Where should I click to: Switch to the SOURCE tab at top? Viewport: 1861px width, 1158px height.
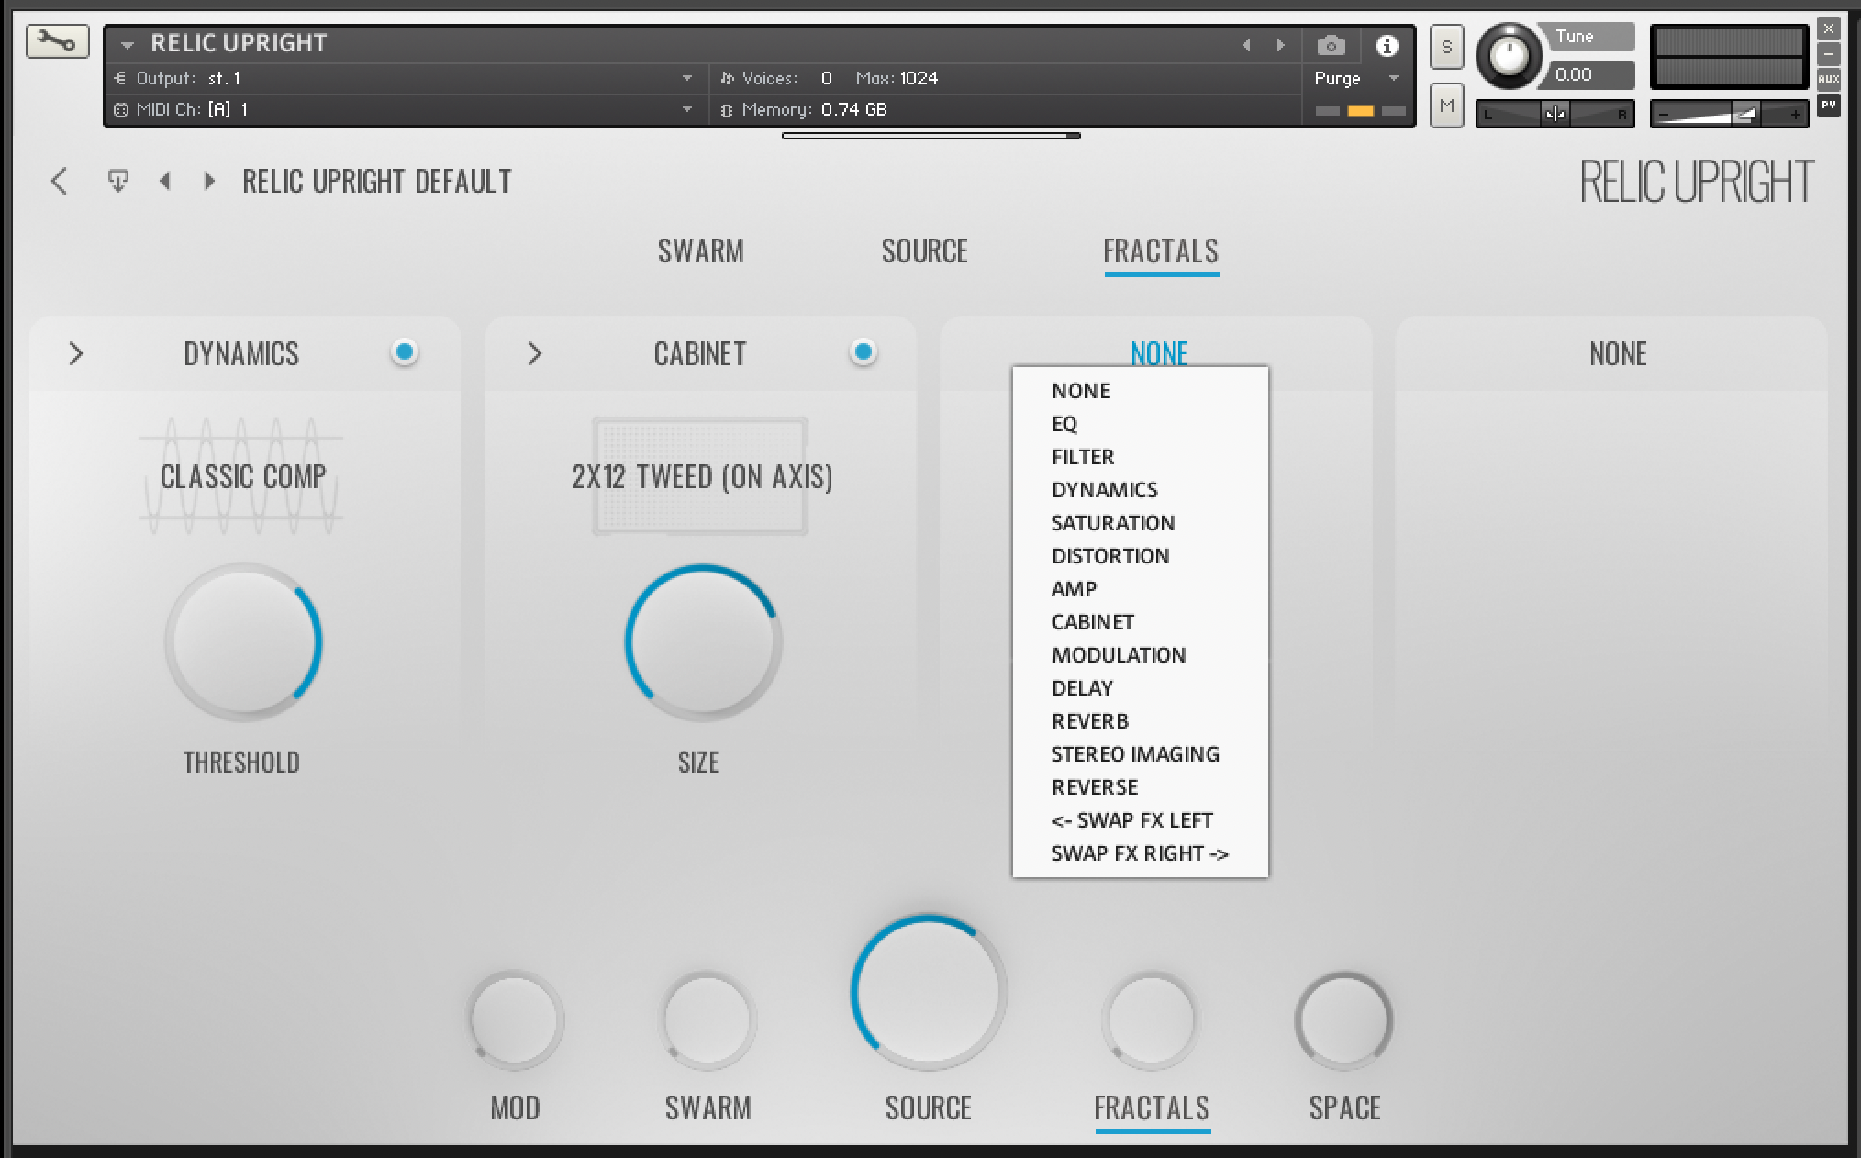point(924,251)
